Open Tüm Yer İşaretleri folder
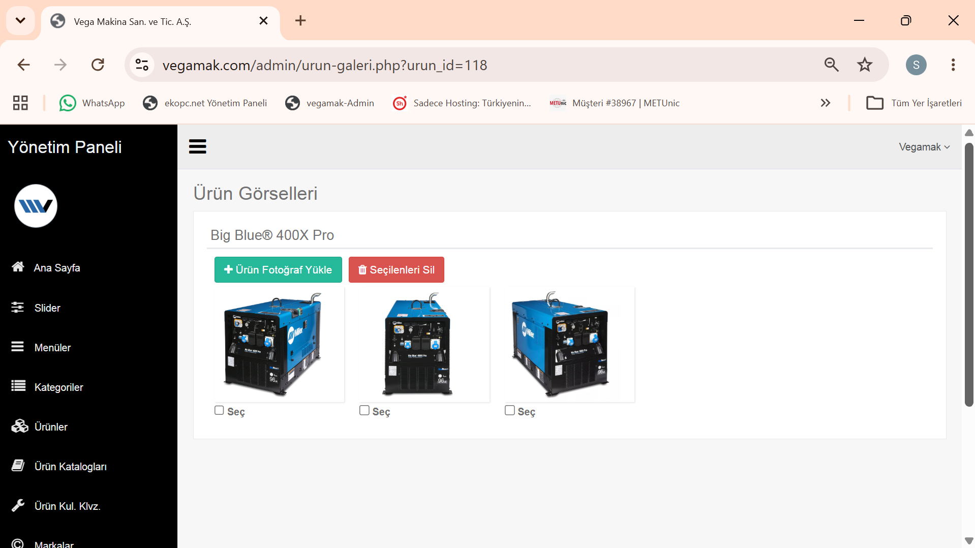 914,103
